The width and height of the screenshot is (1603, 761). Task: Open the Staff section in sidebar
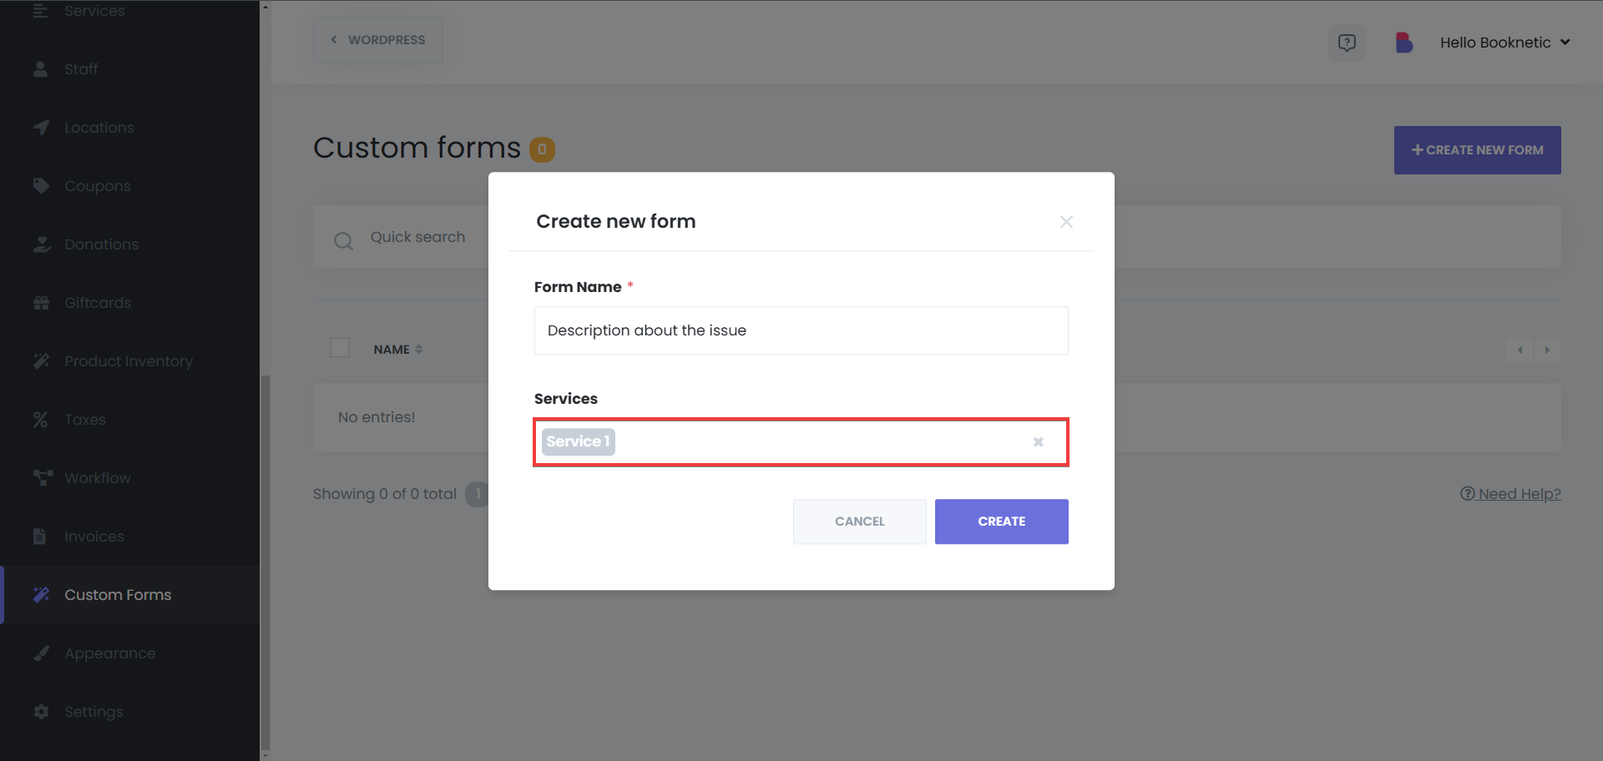tap(81, 69)
